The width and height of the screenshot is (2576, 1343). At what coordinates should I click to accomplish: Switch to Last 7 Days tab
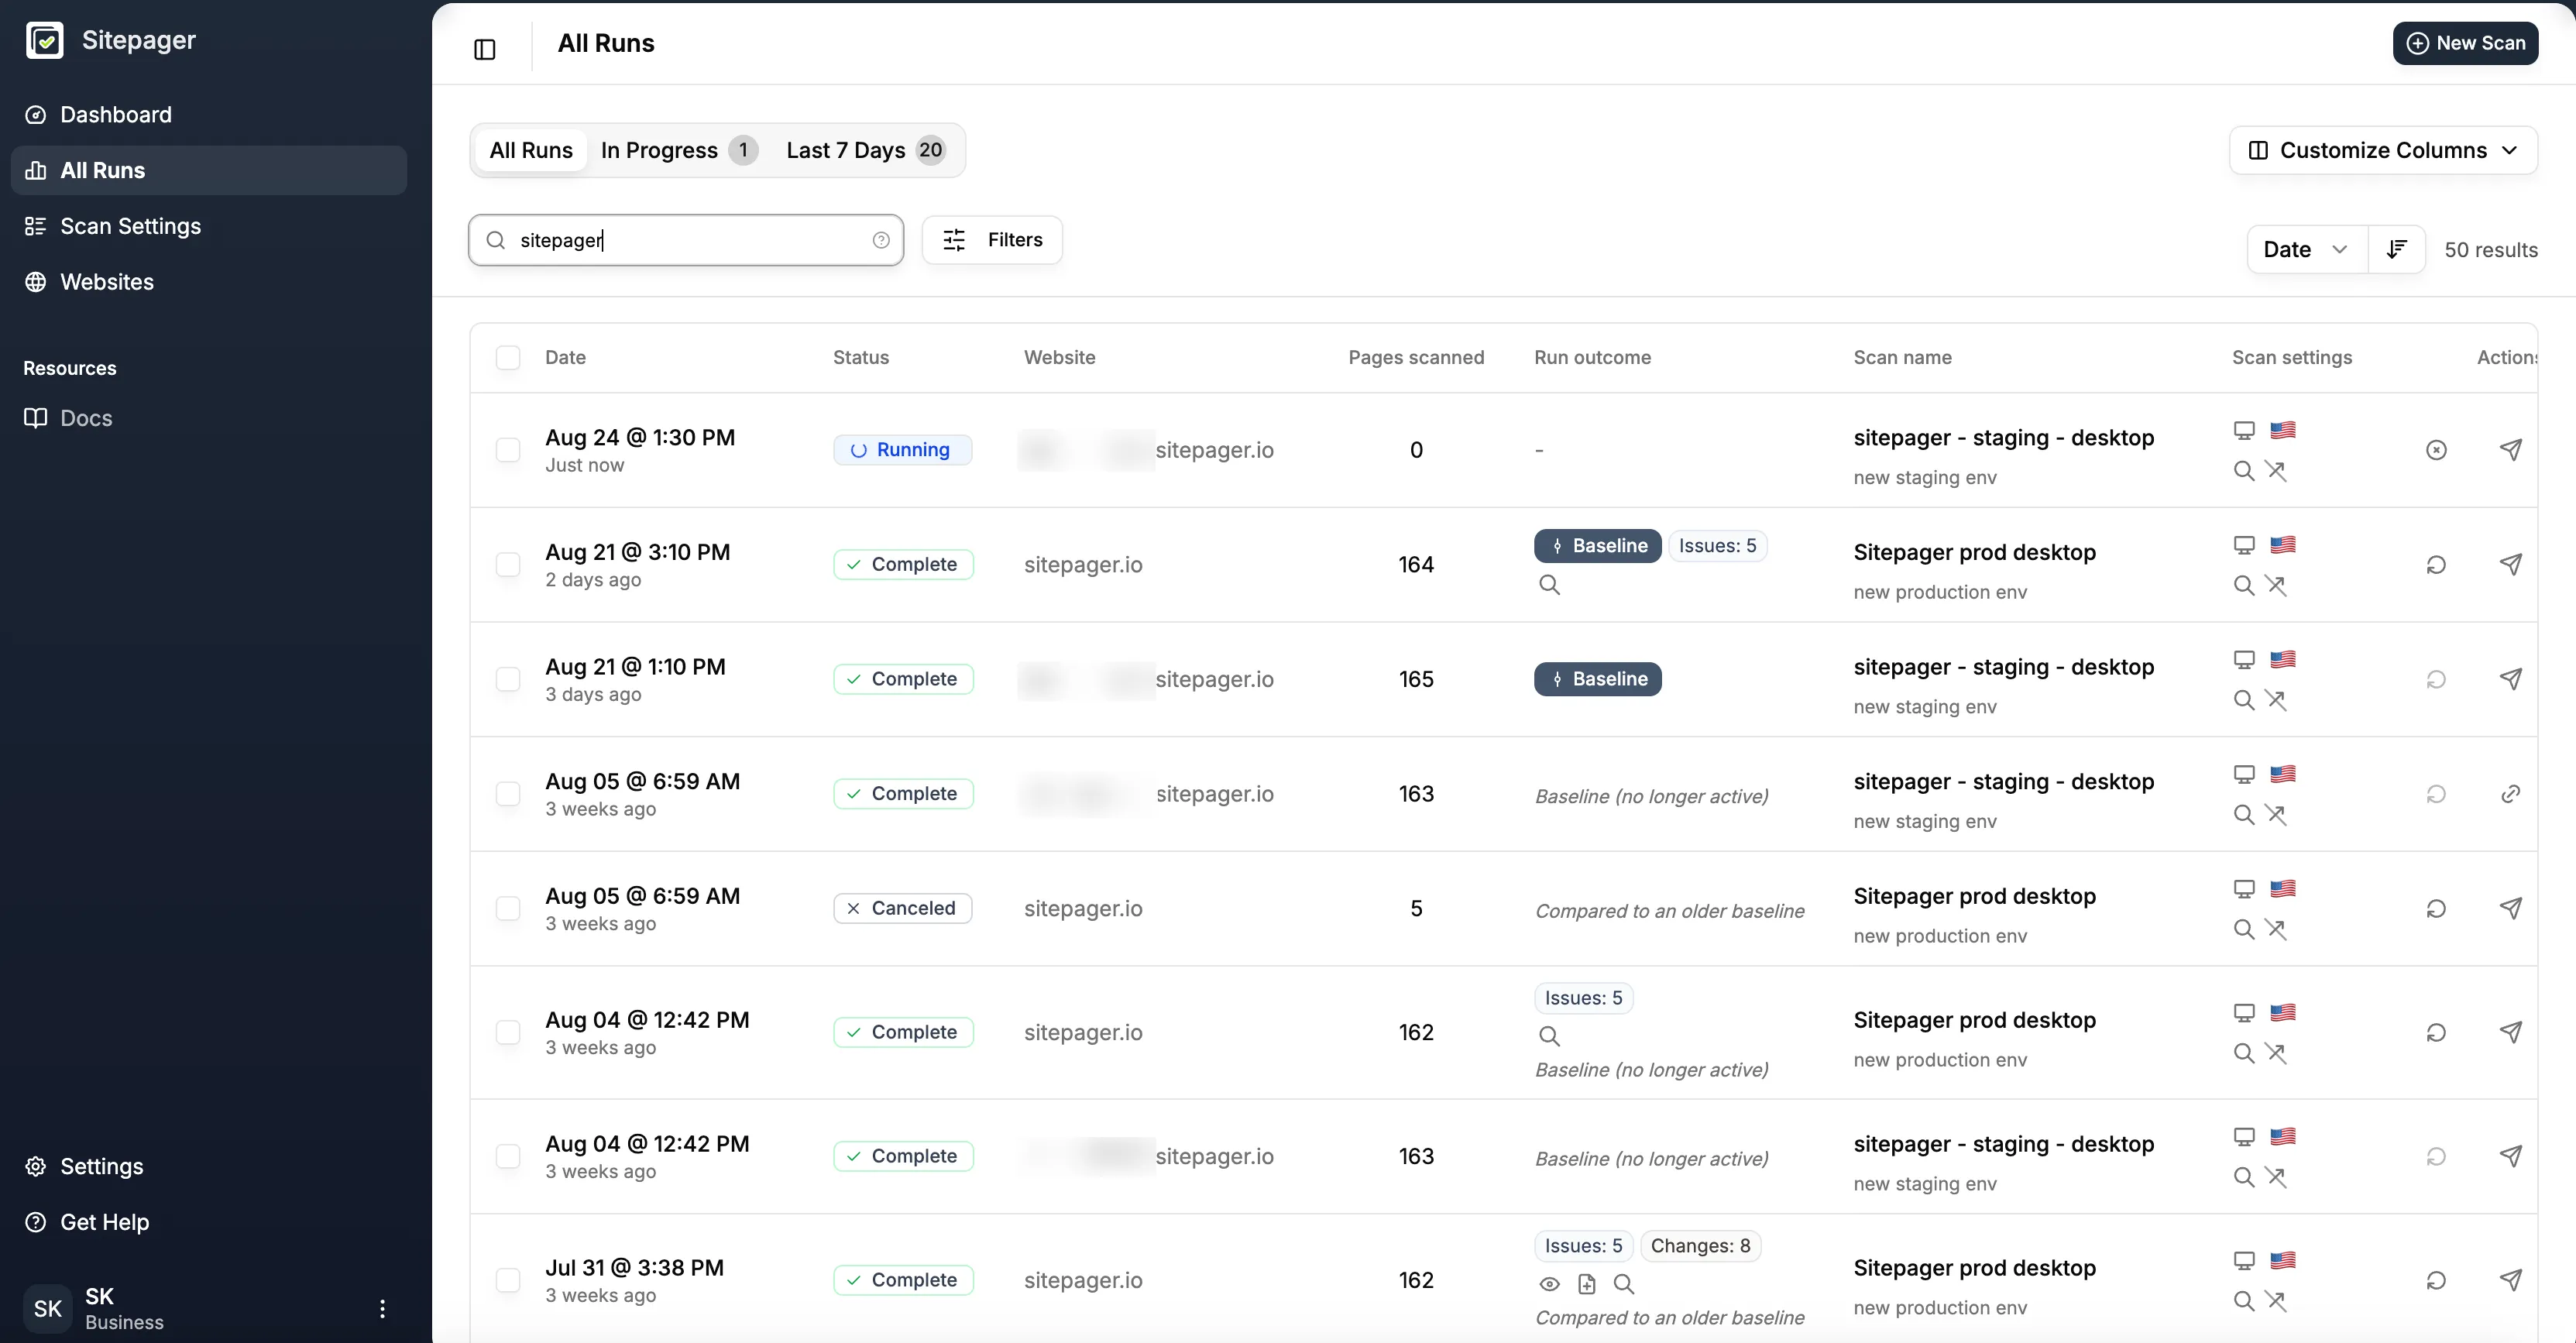(x=865, y=150)
